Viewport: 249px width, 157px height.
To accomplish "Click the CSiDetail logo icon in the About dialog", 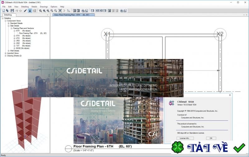I will click(171, 103).
